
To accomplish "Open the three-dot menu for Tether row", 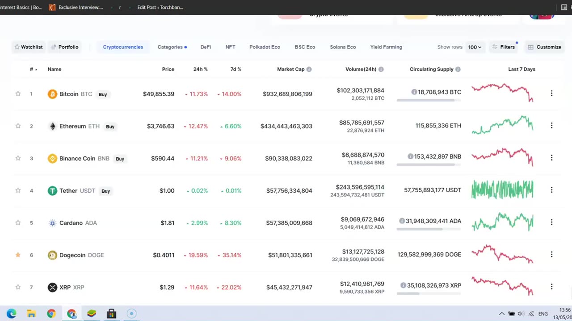I will (551, 190).
